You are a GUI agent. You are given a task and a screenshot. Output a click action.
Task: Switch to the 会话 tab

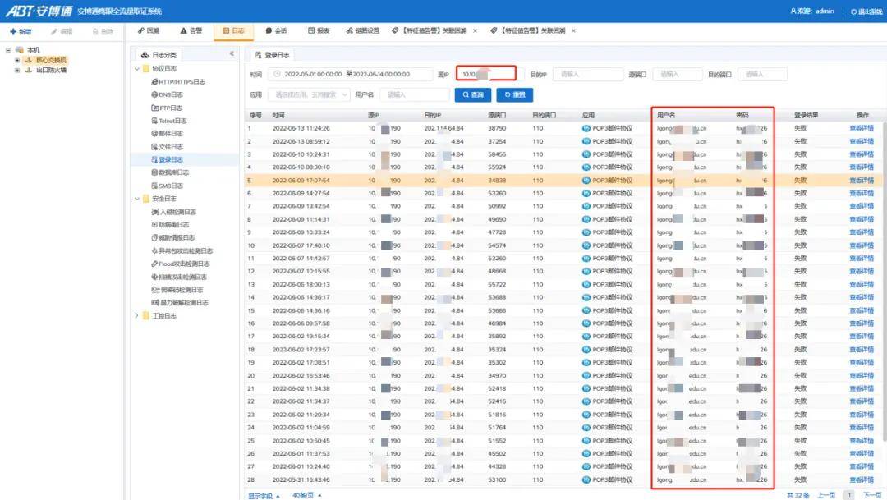[276, 30]
